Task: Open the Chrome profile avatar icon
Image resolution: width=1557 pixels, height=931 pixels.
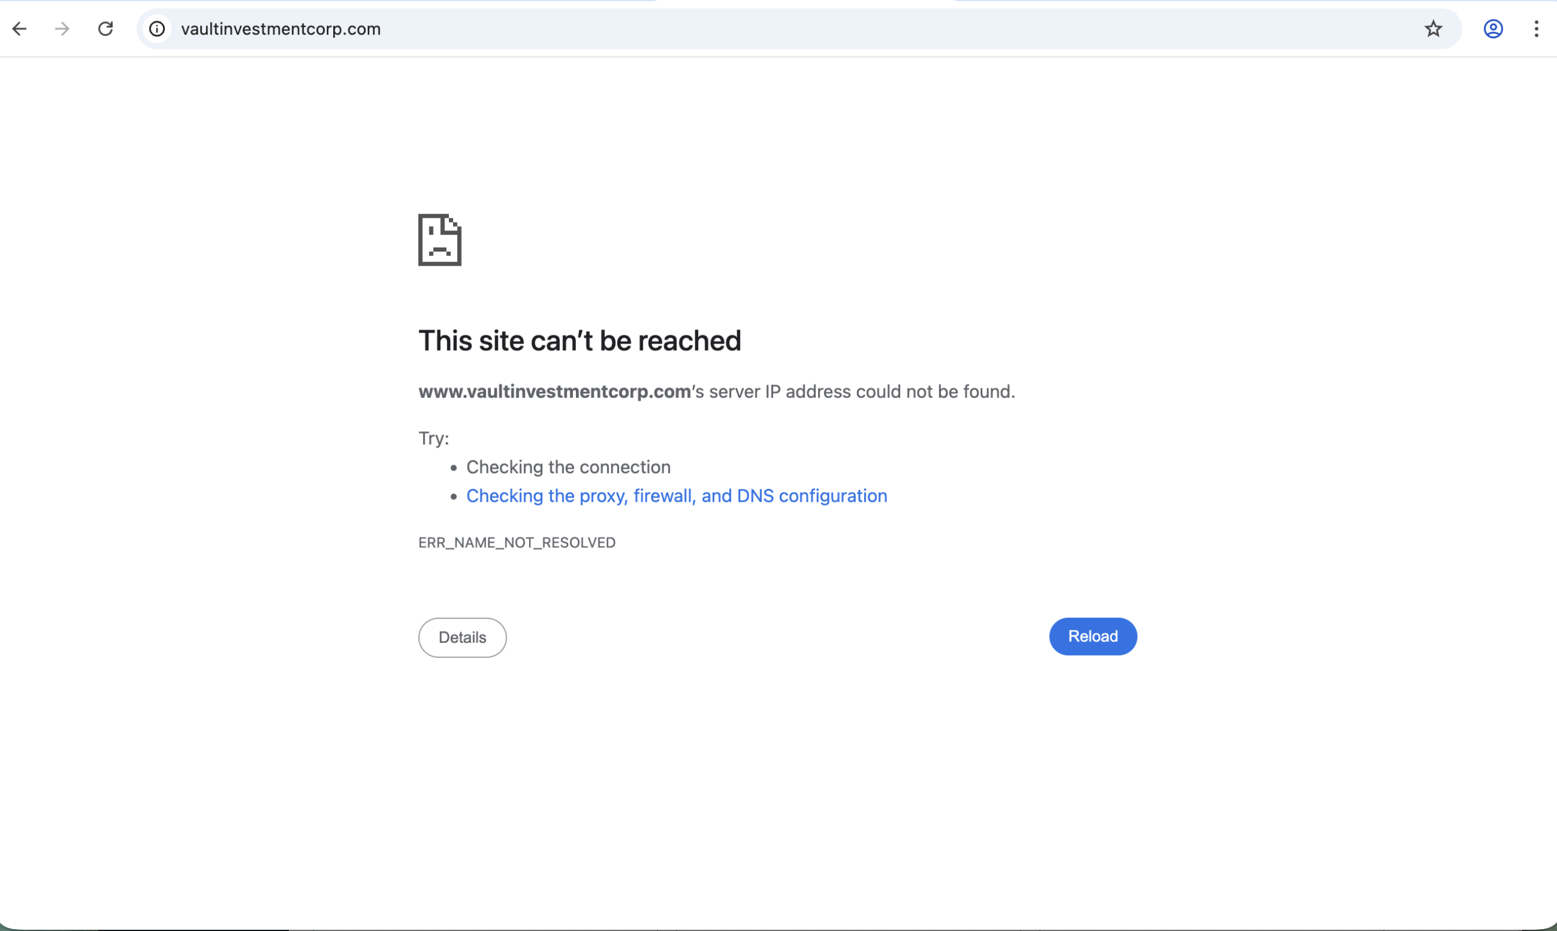Action: [x=1493, y=29]
